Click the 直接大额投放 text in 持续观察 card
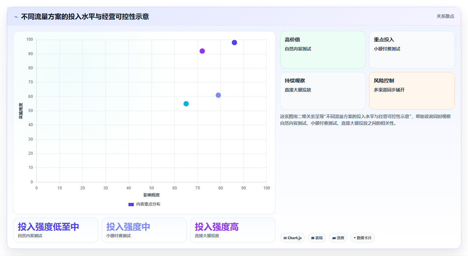Viewport: 468px width, 256px height. [x=298, y=90]
